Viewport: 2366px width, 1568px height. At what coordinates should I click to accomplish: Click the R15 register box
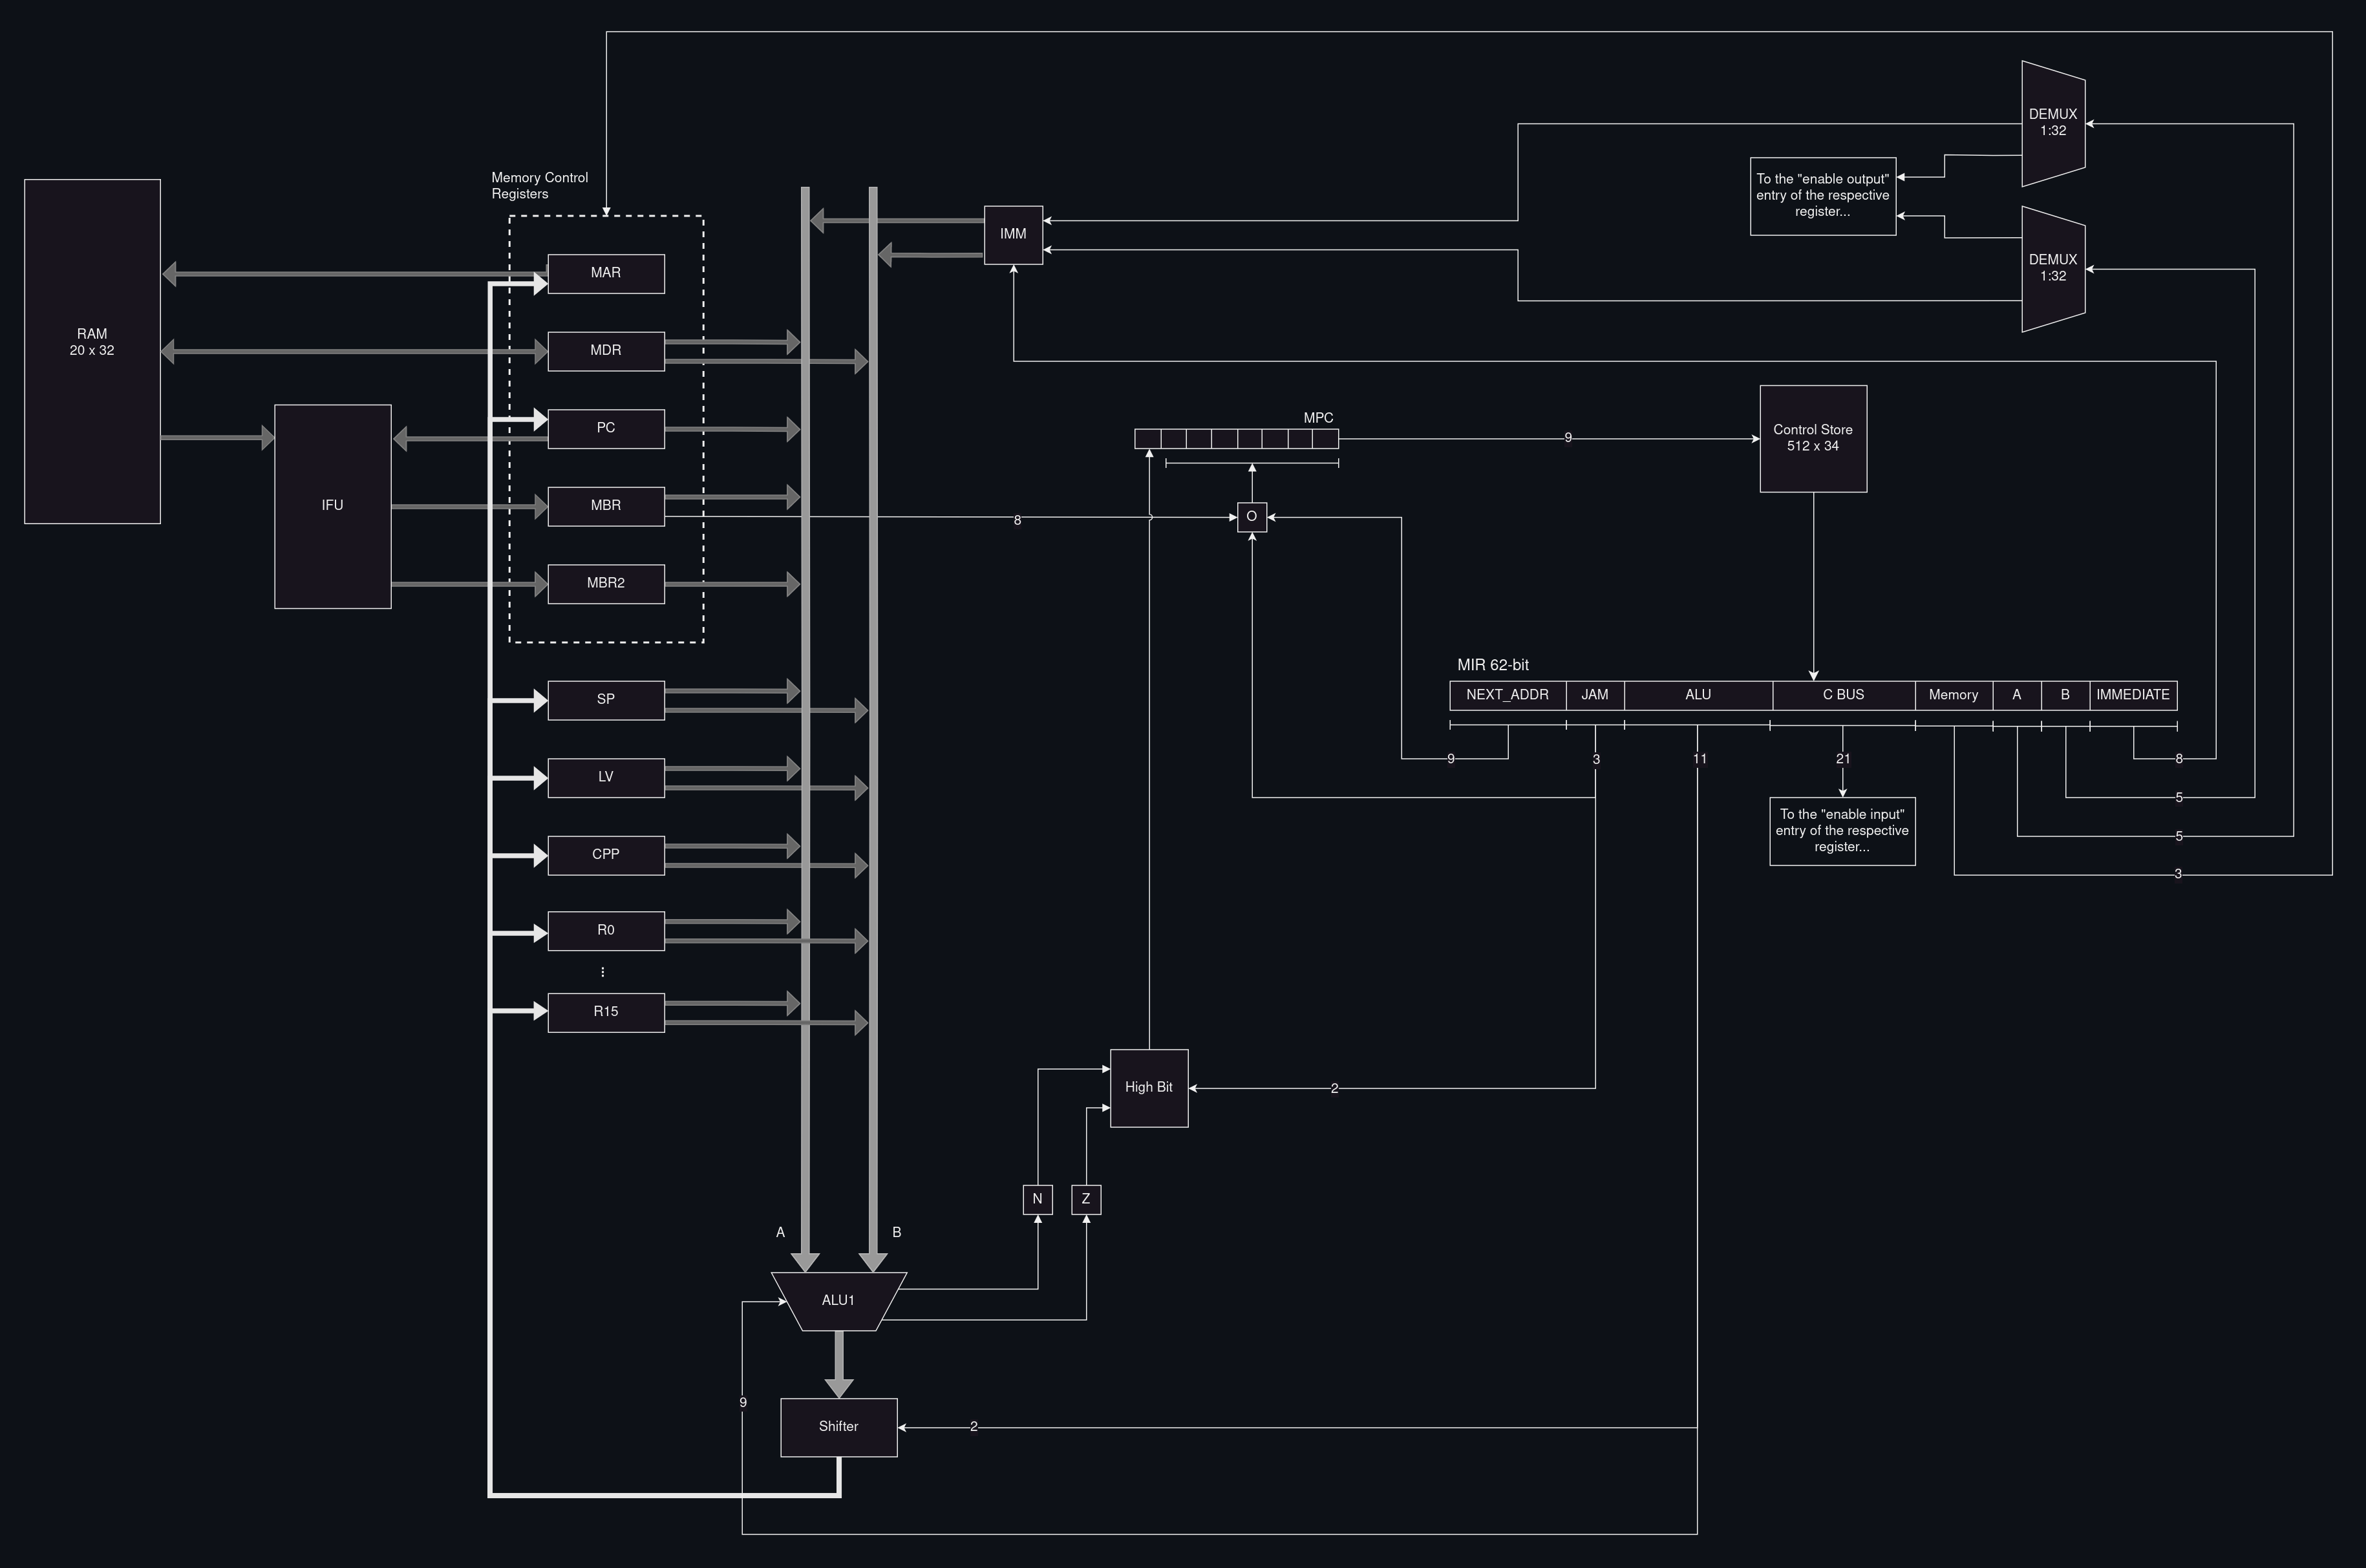(x=606, y=1012)
